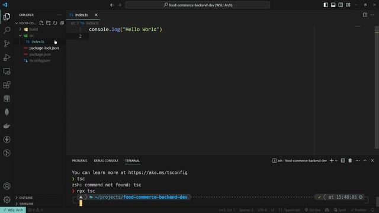Expand the Timeline section
The height and width of the screenshot is (213, 379).
pos(26,204)
